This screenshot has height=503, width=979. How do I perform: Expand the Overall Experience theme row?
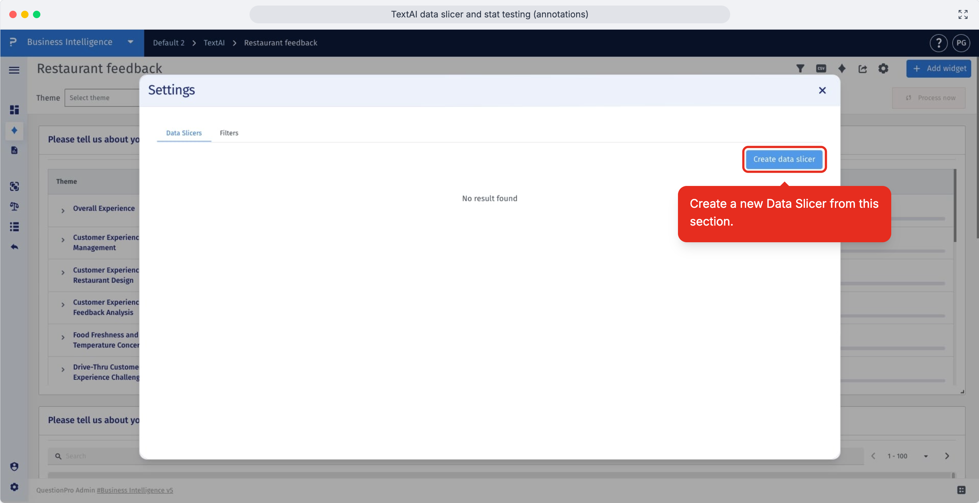[63, 210]
